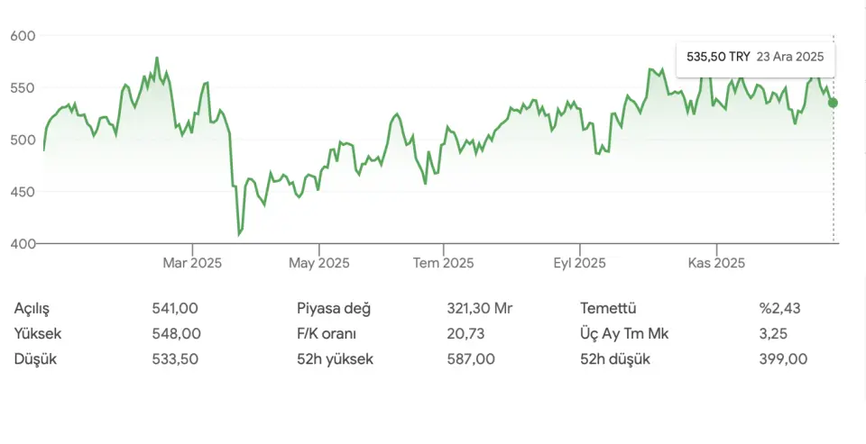Select the Yüksek value 548,00
The height and width of the screenshot is (444, 866).
tap(177, 333)
